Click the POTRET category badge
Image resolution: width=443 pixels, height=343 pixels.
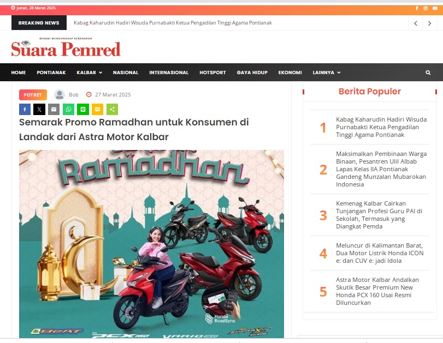tap(33, 95)
